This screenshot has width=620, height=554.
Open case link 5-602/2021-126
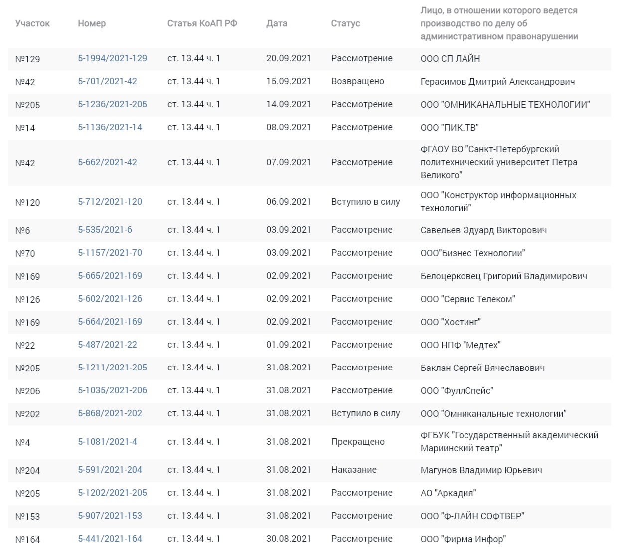coord(110,299)
